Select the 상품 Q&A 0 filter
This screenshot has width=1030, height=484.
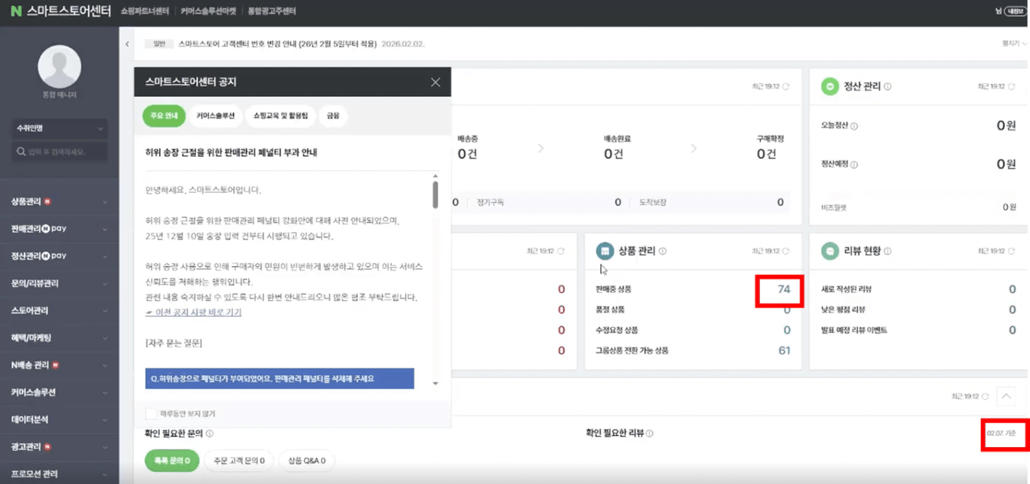[x=306, y=461]
